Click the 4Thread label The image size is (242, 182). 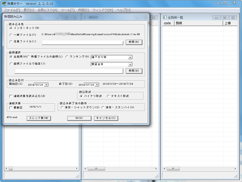coord(12,117)
